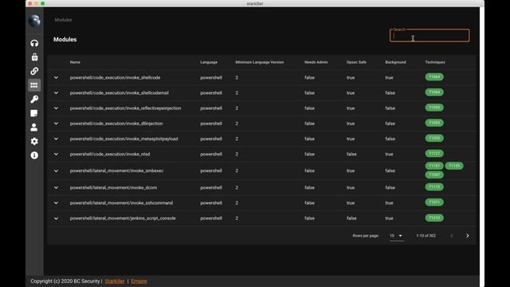Select powershell/code_execution/invoke_shellcodemsil module name
510x287 pixels.
(119, 93)
